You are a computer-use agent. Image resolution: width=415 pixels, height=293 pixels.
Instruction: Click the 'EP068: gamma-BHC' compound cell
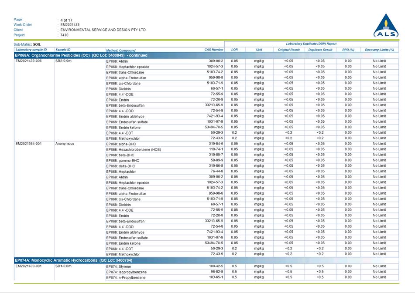point(123,161)
